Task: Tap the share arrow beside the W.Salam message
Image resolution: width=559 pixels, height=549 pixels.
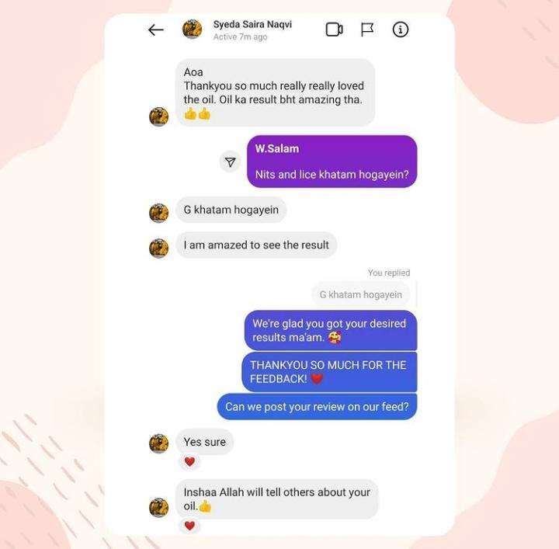Action: (231, 162)
